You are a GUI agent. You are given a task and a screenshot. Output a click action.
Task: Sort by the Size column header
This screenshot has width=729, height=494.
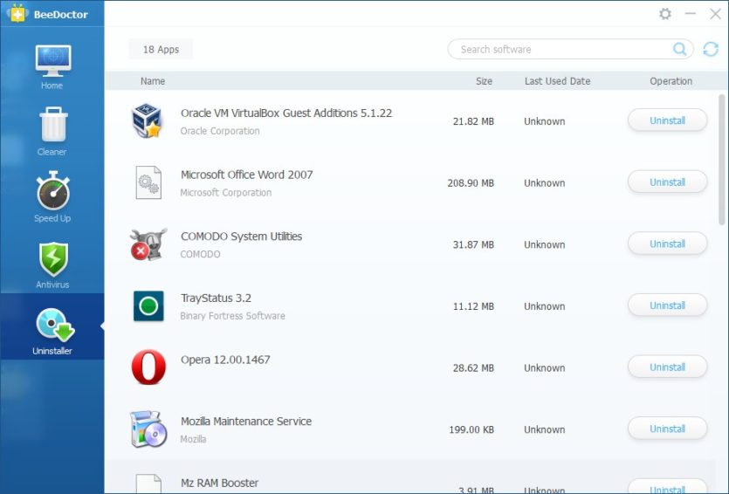click(x=484, y=81)
